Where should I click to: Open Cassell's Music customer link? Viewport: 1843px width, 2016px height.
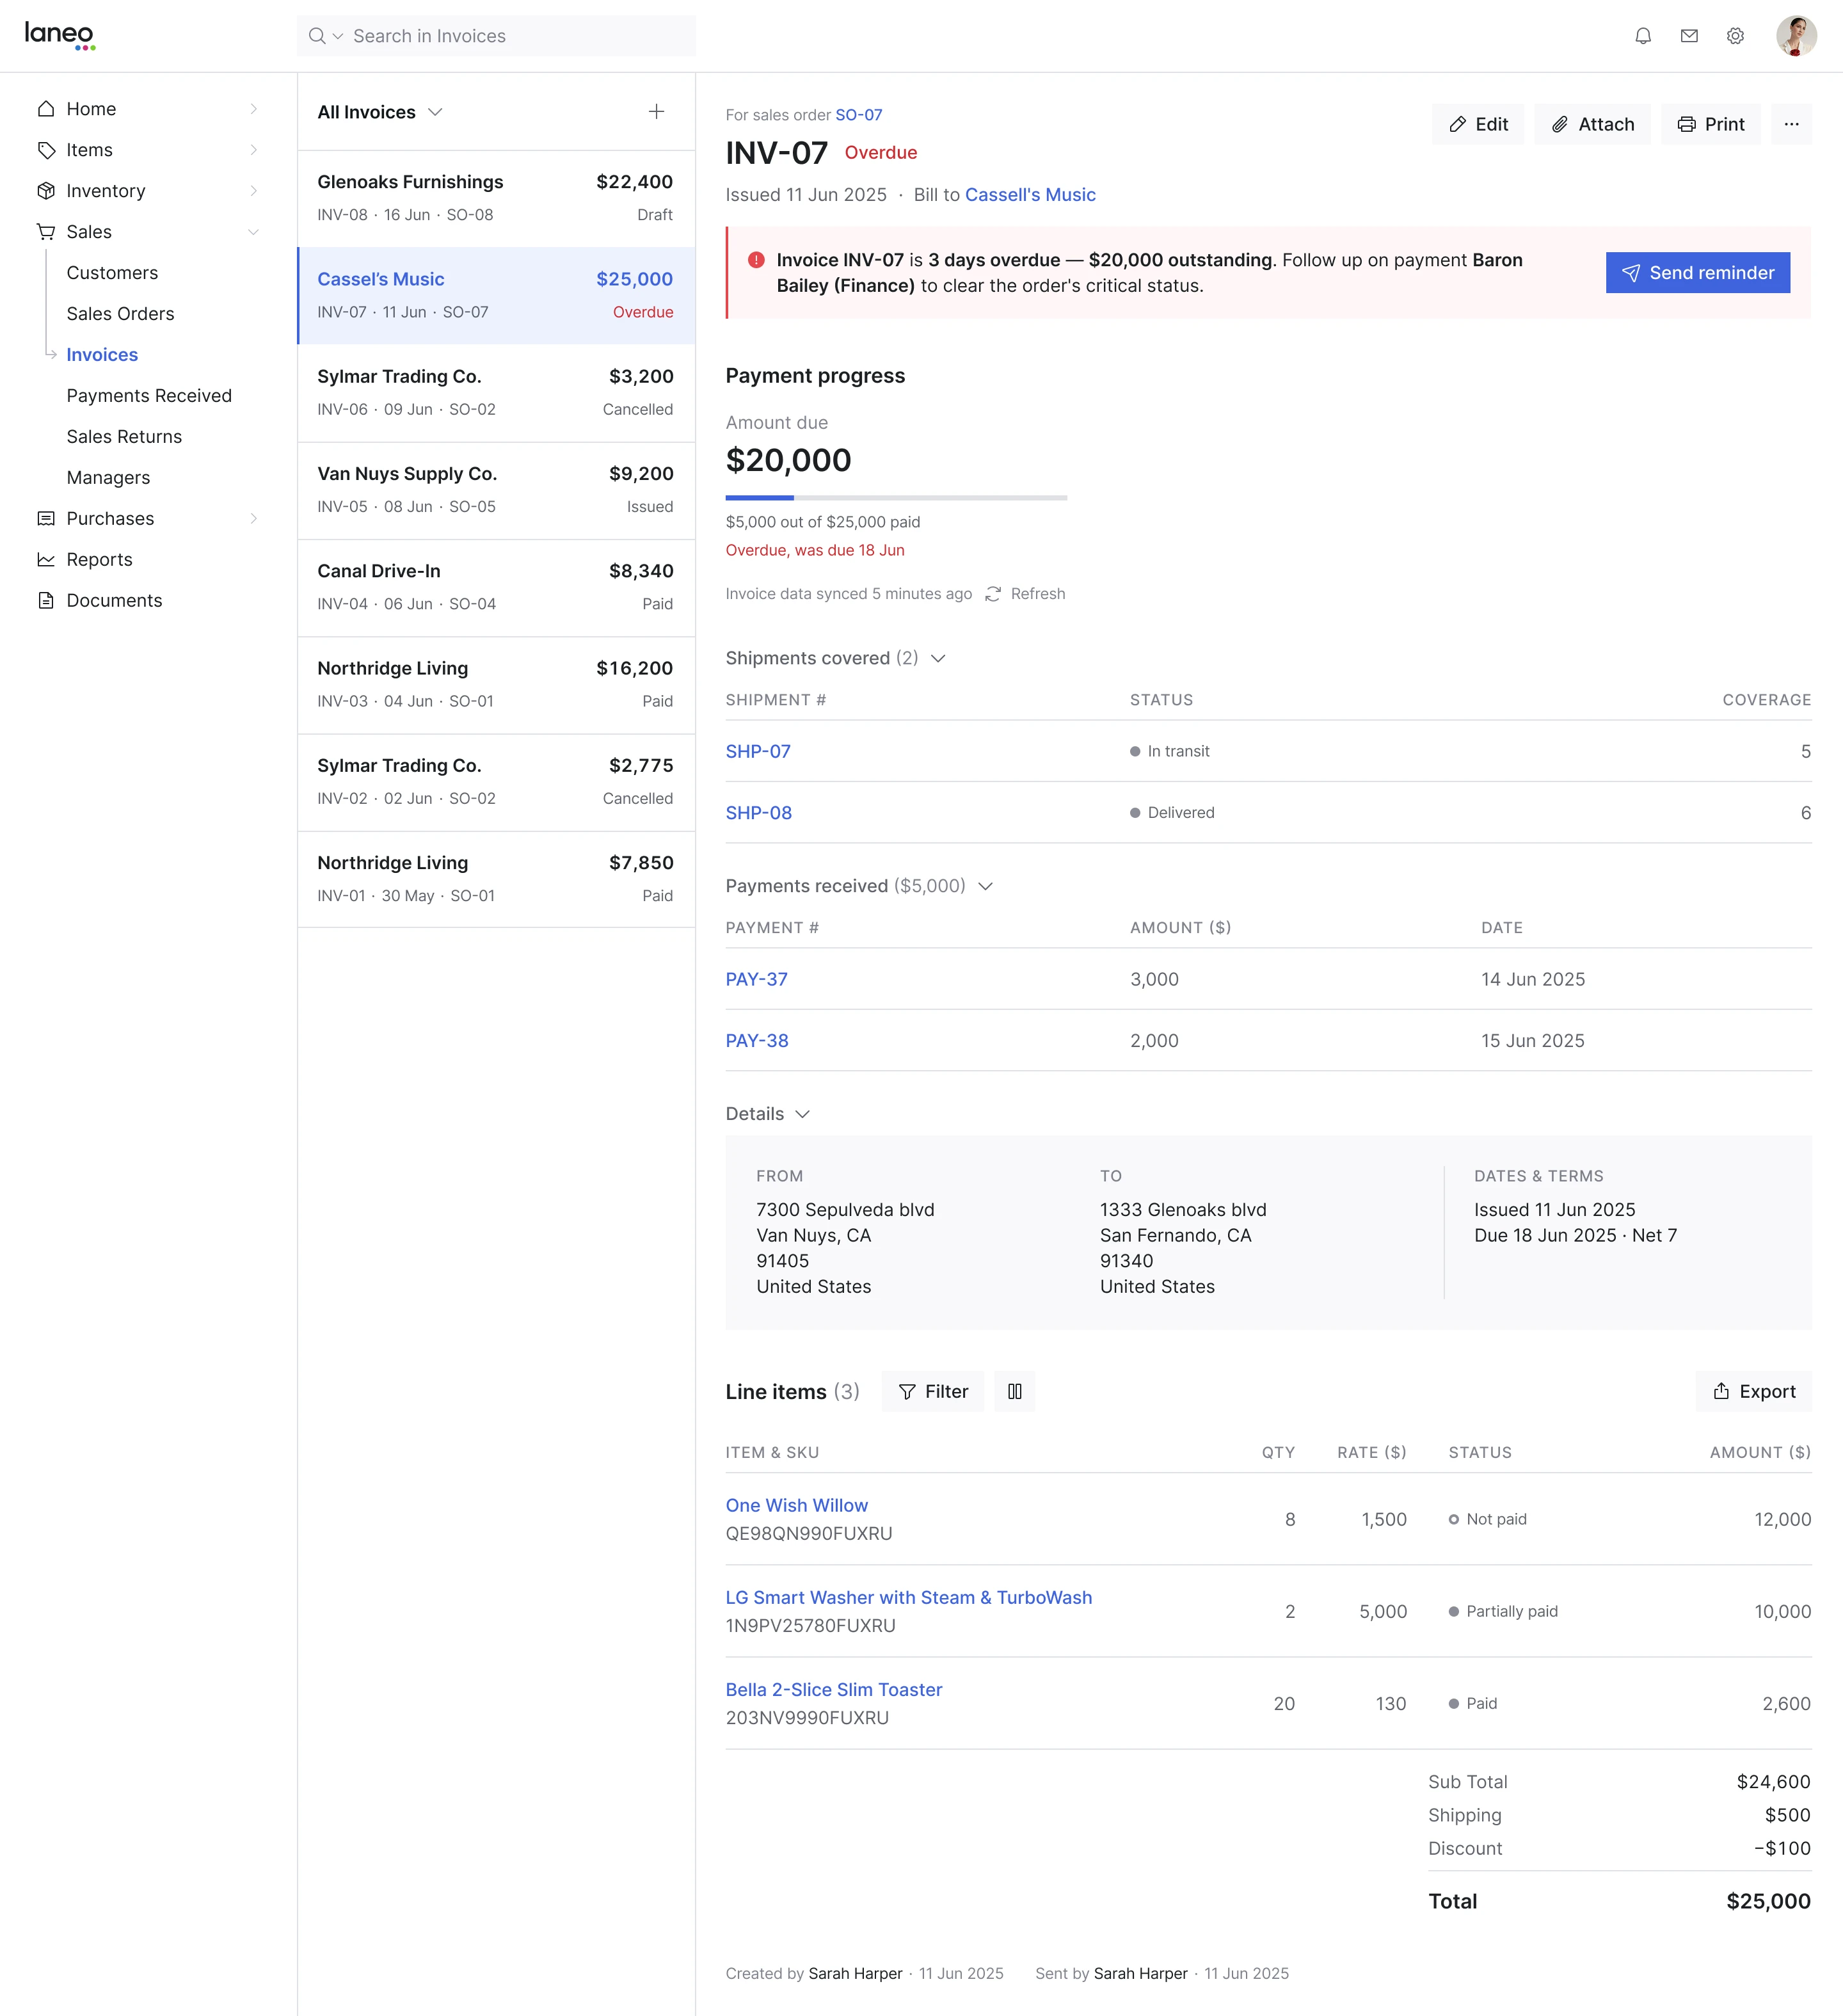(x=1030, y=195)
